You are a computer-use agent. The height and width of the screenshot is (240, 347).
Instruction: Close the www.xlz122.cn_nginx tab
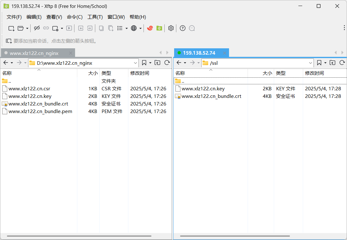(71, 53)
